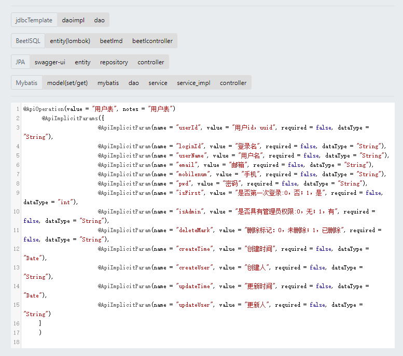403x356 pixels.
Task: Click the daoimpl button
Action: 73,20
